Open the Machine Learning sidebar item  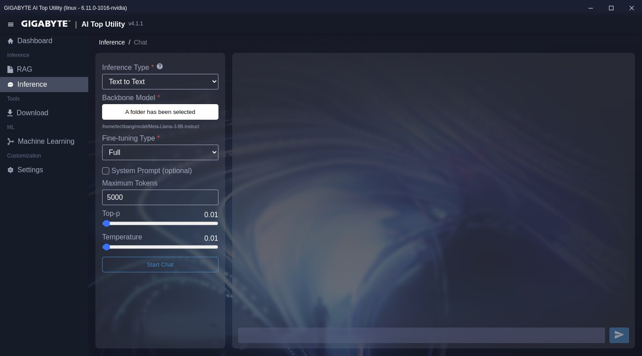click(x=46, y=142)
